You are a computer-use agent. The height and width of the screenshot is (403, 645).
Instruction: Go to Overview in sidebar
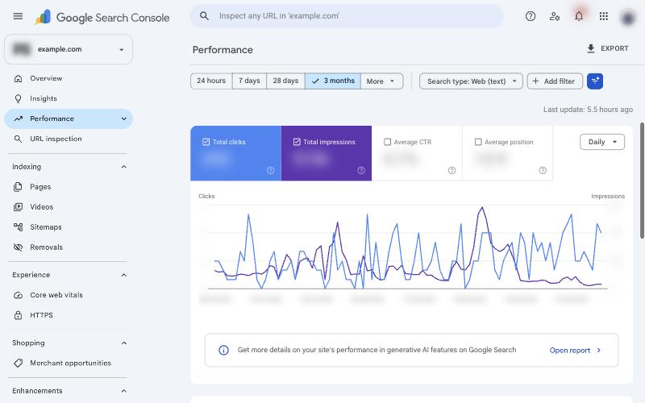pos(69,78)
